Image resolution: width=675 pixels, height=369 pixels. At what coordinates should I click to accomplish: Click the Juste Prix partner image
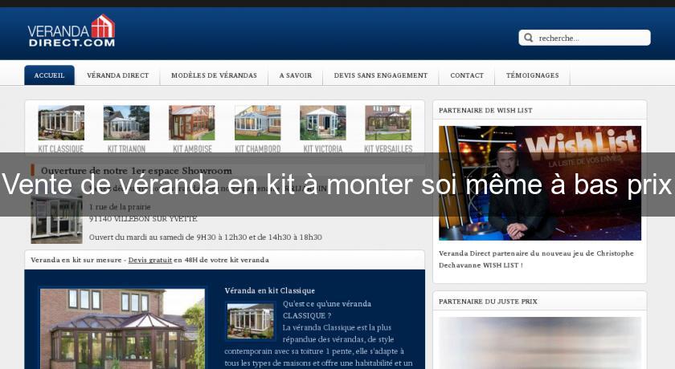click(x=540, y=343)
